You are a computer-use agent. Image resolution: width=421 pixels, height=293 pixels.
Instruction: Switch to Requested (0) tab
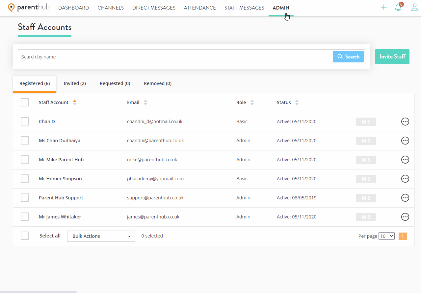click(115, 83)
